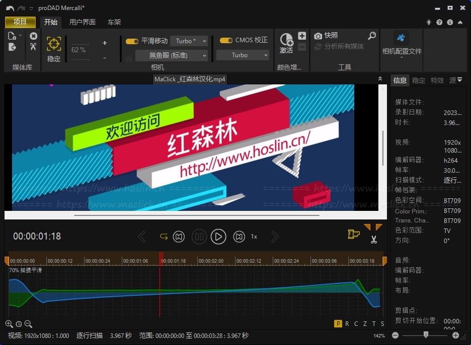Toggle the R graph button
The width and height of the screenshot is (471, 345).
(347, 324)
